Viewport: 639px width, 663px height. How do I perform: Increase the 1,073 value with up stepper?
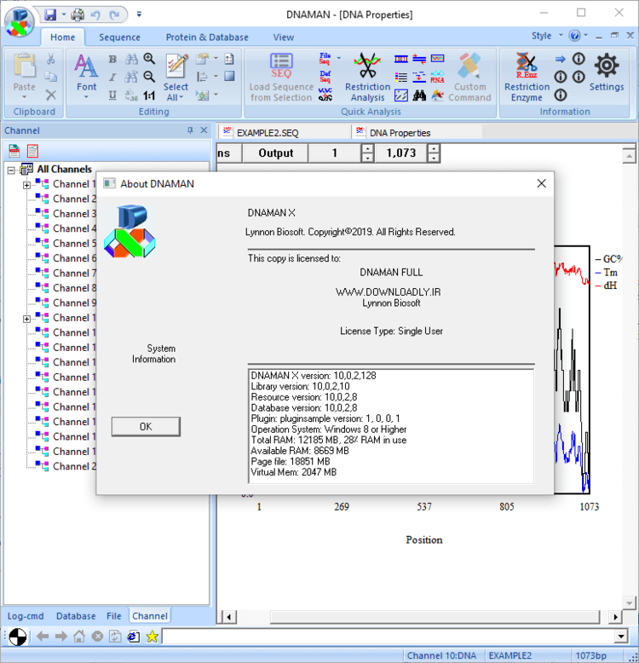coord(434,148)
